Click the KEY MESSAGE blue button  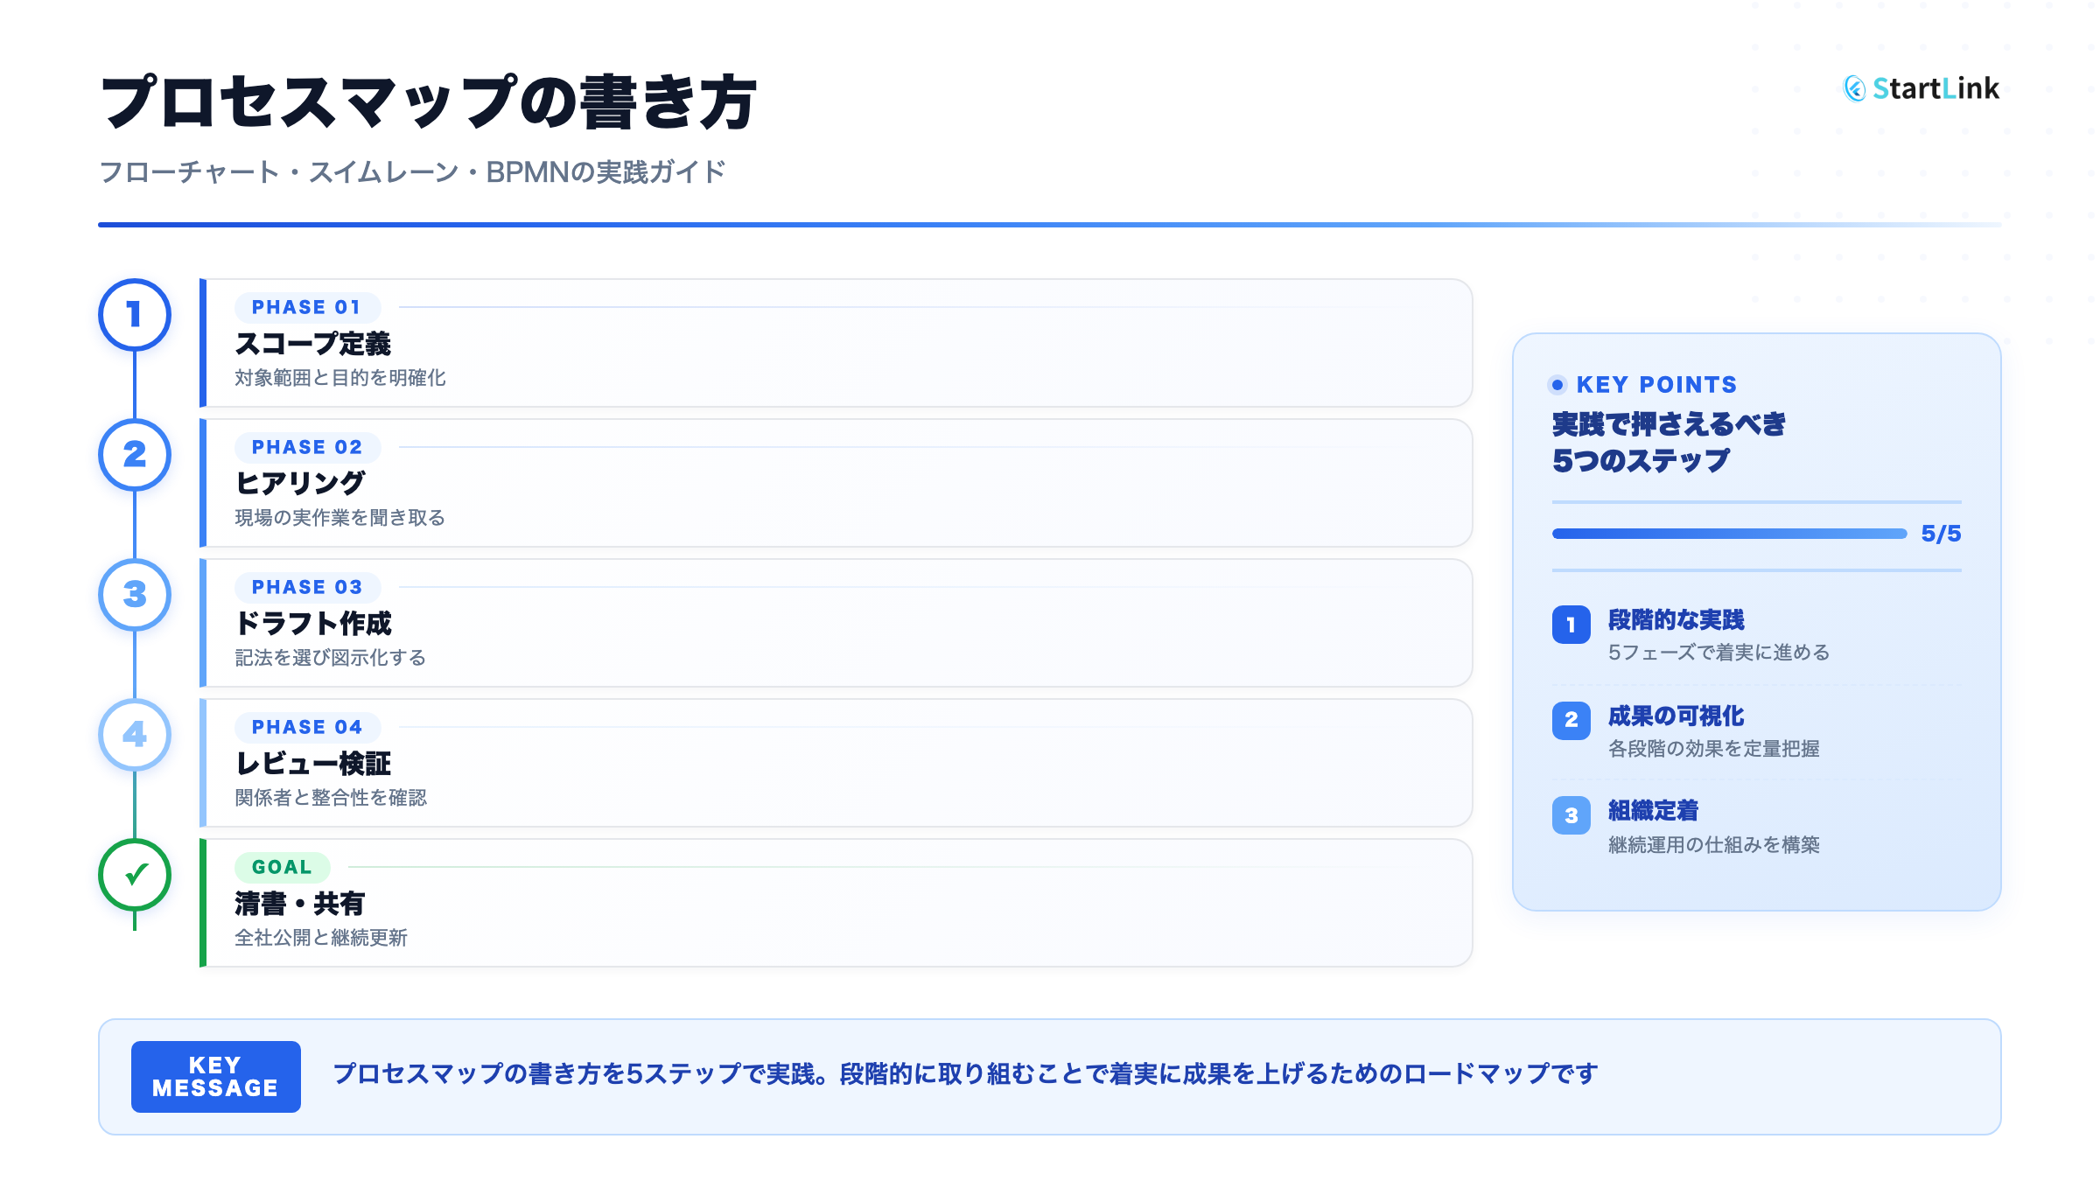[x=215, y=1077]
